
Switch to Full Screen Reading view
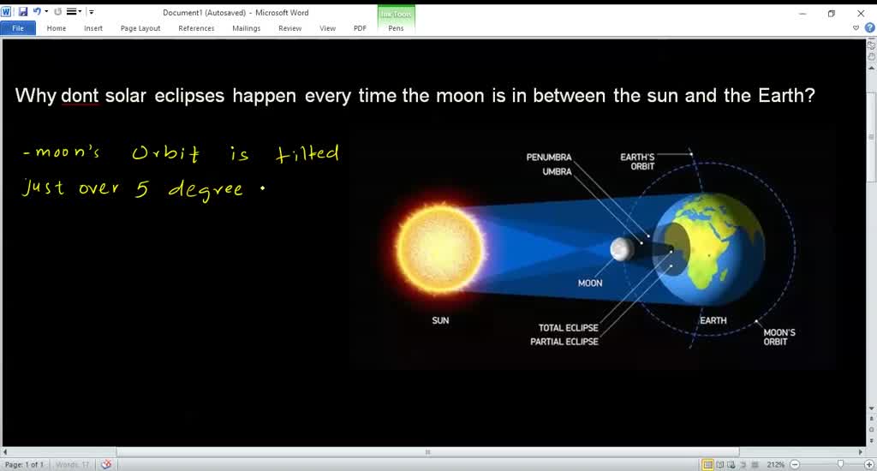coord(719,465)
